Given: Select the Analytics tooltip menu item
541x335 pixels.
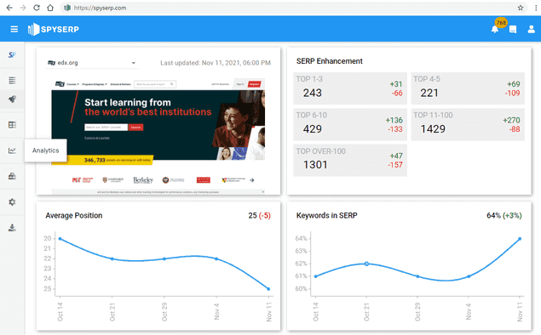Looking at the screenshot, I should (x=45, y=150).
